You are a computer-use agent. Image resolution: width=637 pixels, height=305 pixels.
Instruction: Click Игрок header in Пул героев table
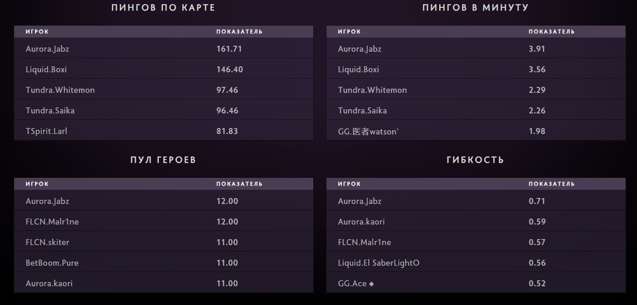(37, 184)
